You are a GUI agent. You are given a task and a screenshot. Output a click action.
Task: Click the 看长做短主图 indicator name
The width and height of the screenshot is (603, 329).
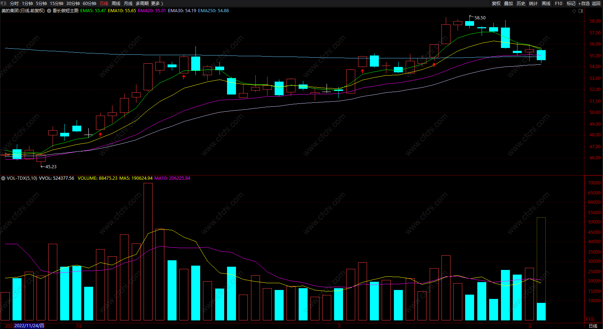tap(66, 11)
